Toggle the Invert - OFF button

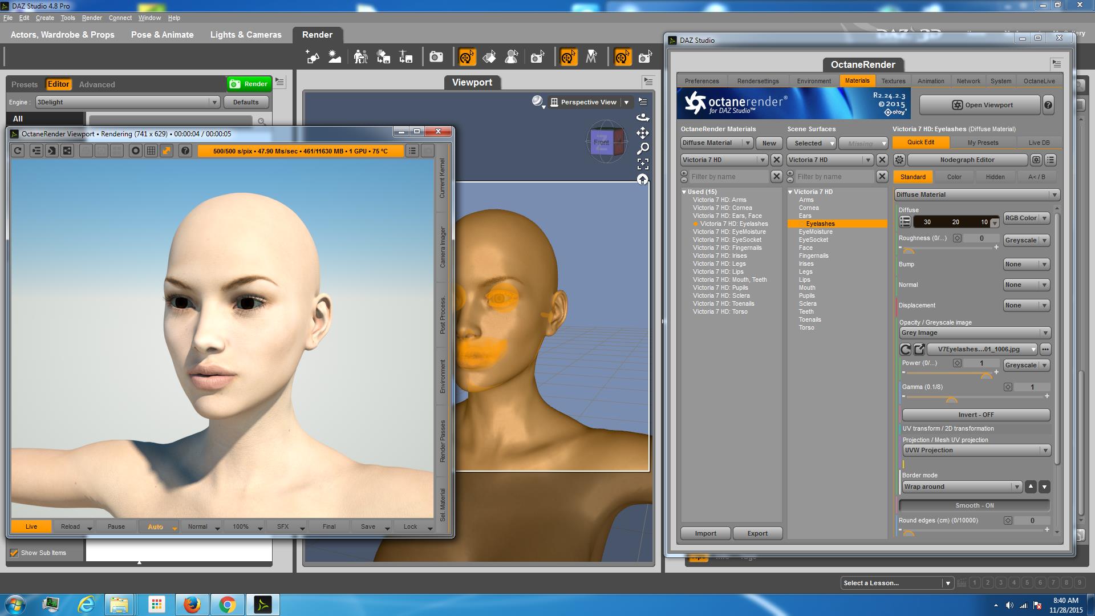tap(975, 415)
